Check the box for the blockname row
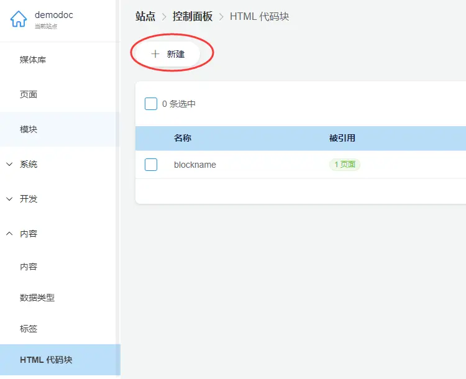Screen dimensions: 466x379 coord(151,165)
